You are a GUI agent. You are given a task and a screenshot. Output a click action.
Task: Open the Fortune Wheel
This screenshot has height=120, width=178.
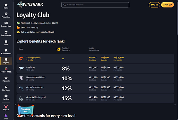(x=6, y=70)
